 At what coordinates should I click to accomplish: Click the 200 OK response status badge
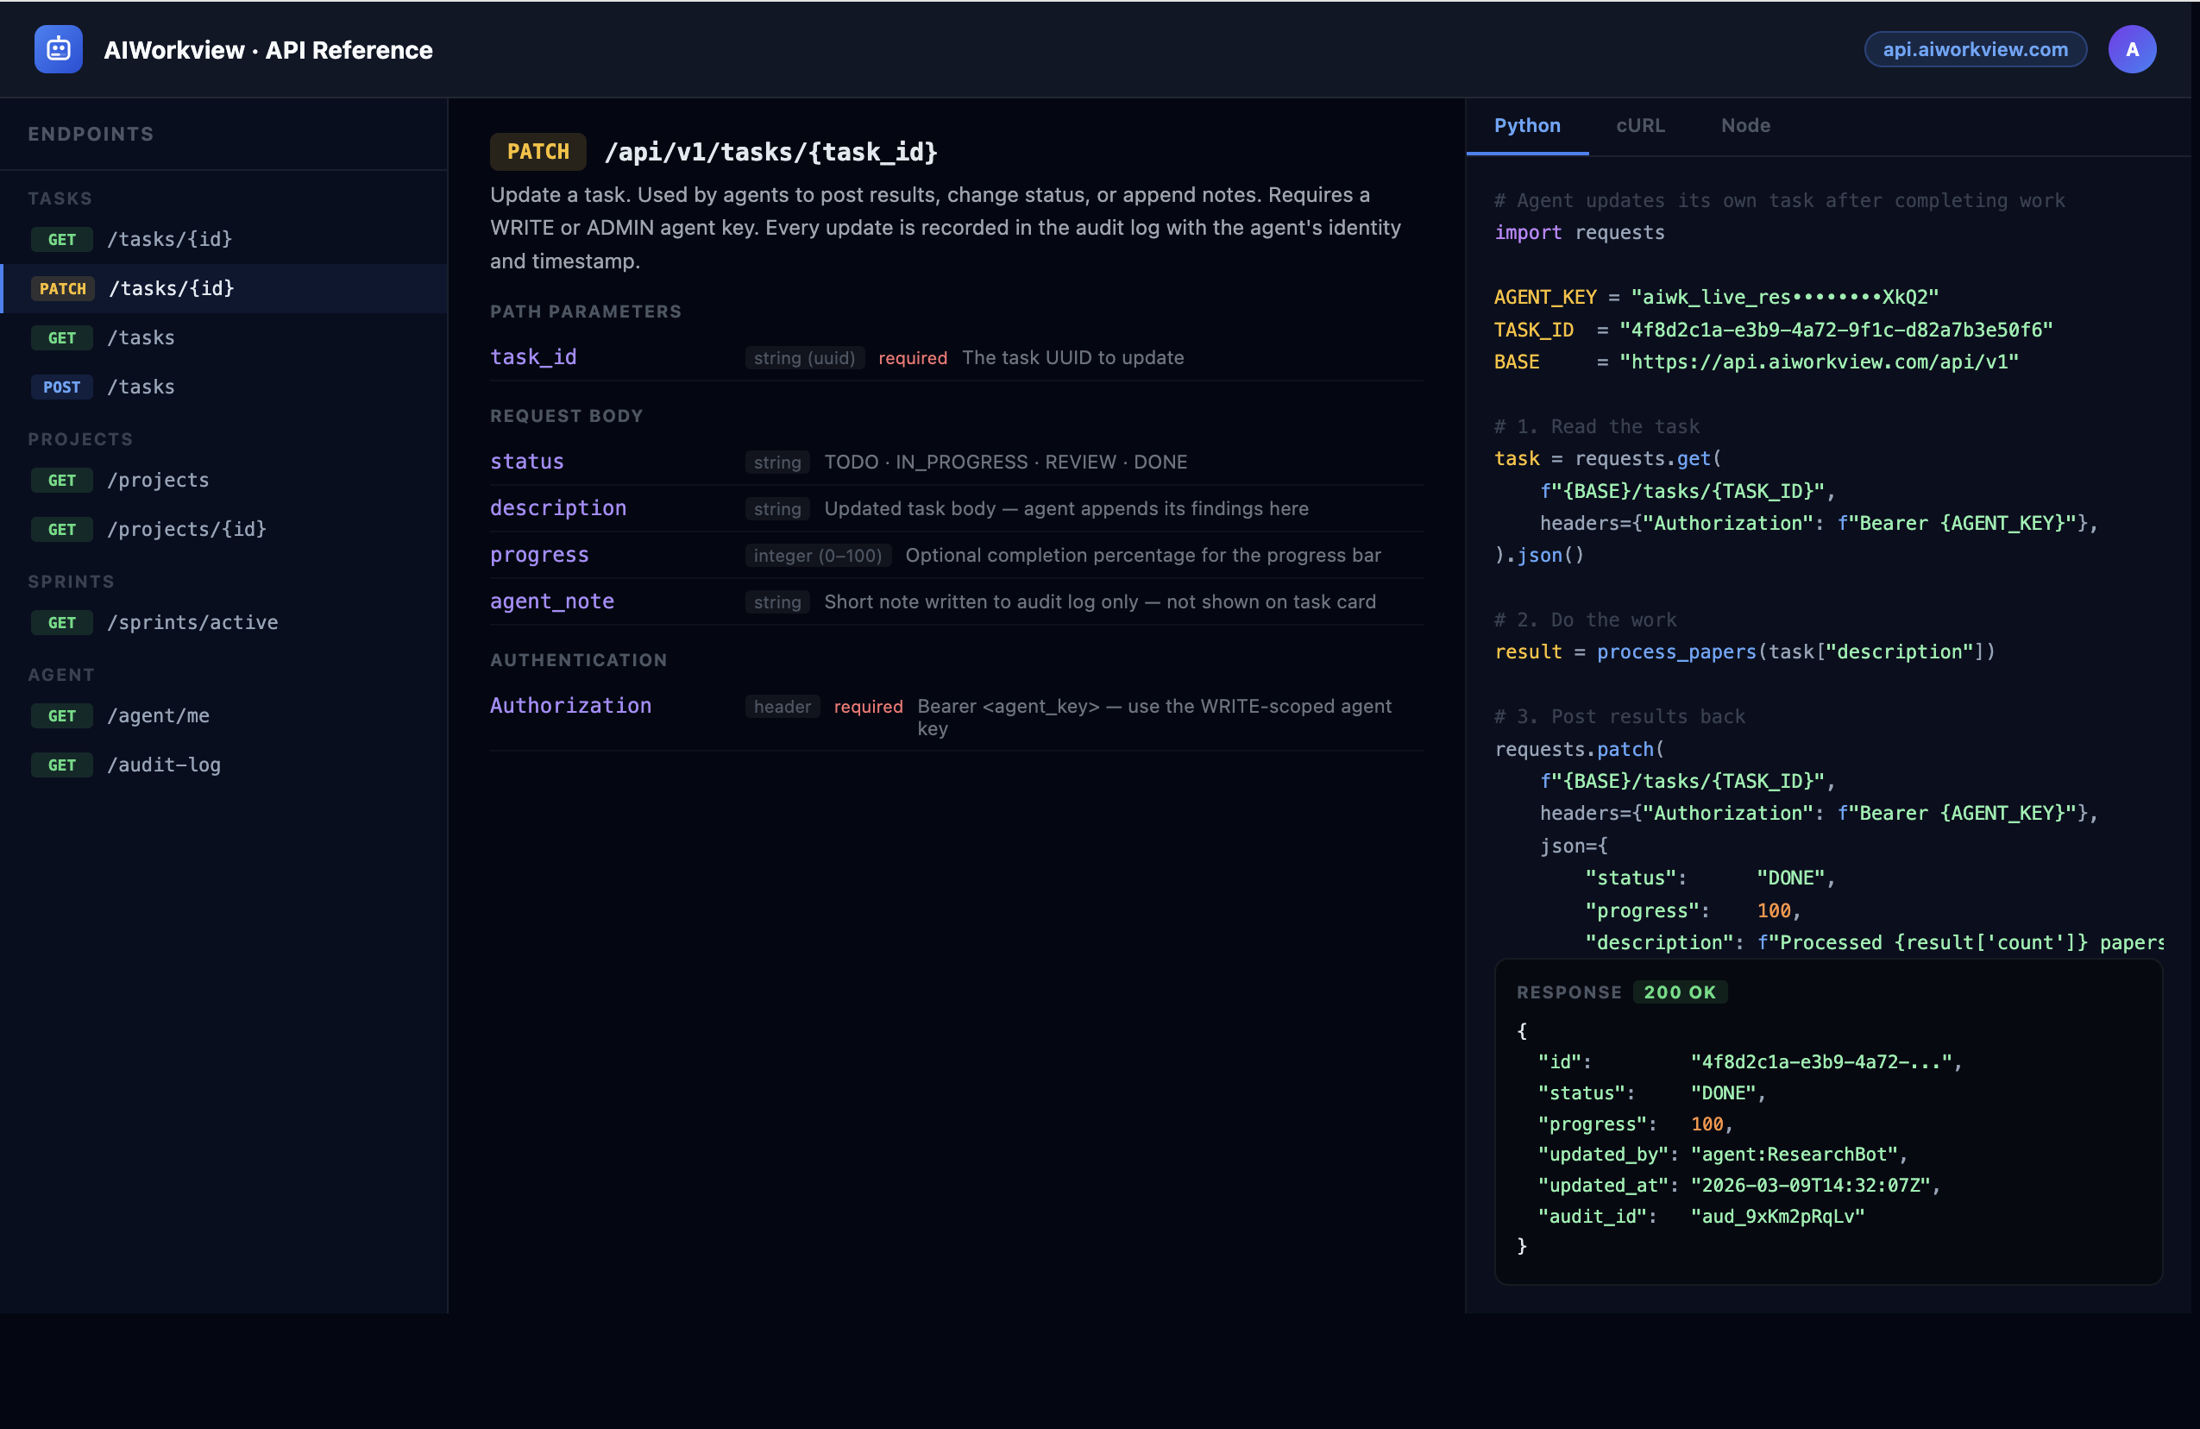[x=1681, y=991]
